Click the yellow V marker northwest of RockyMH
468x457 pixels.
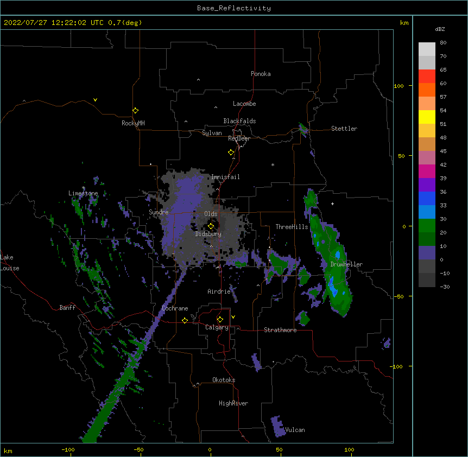click(x=95, y=100)
